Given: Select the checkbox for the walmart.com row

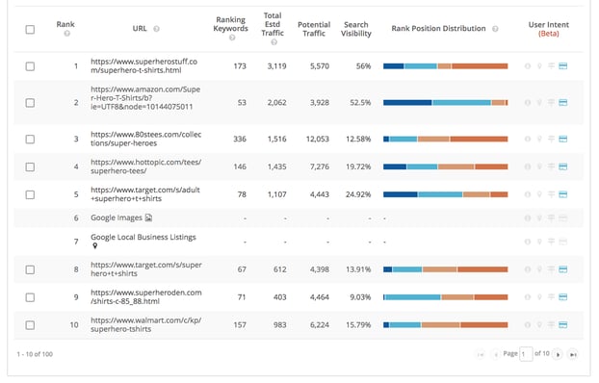Looking at the screenshot, I should (30, 325).
